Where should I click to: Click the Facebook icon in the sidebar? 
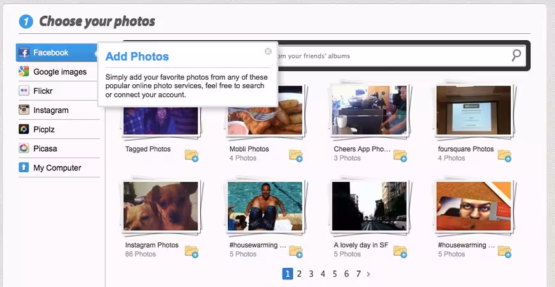(24, 52)
